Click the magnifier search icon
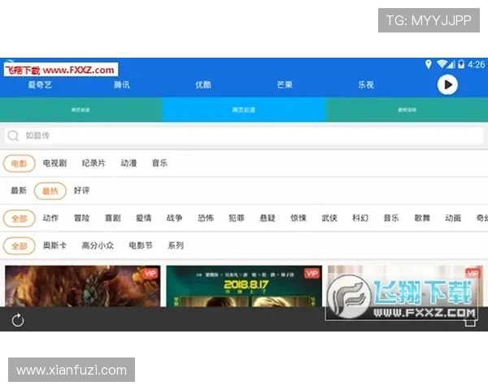This screenshot has width=488, height=390. click(x=13, y=136)
